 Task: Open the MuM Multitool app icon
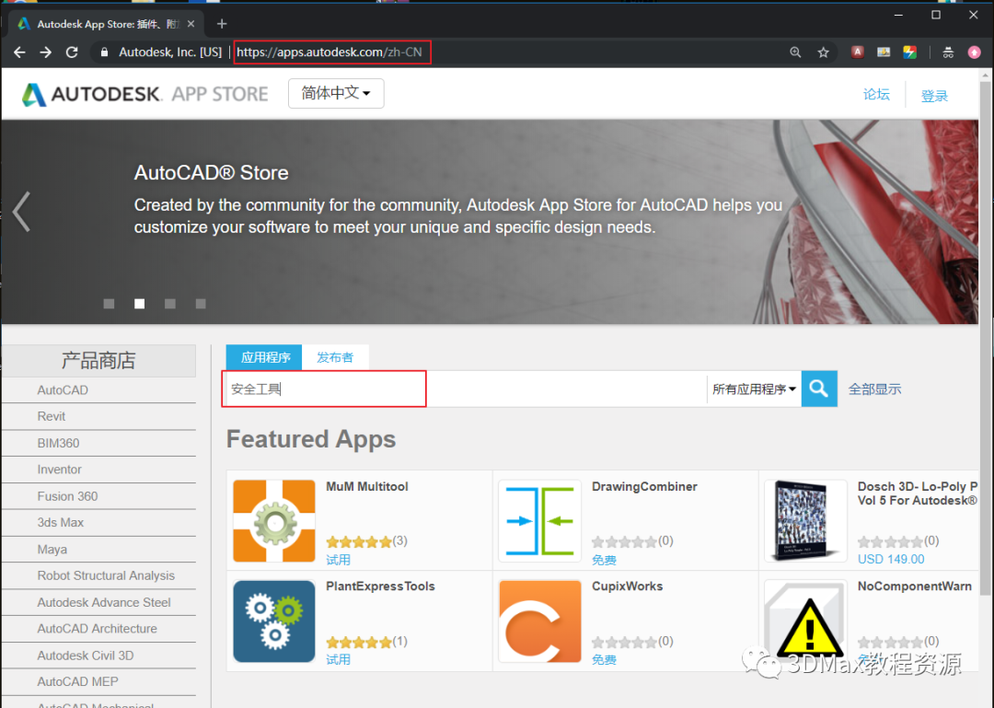pos(274,521)
